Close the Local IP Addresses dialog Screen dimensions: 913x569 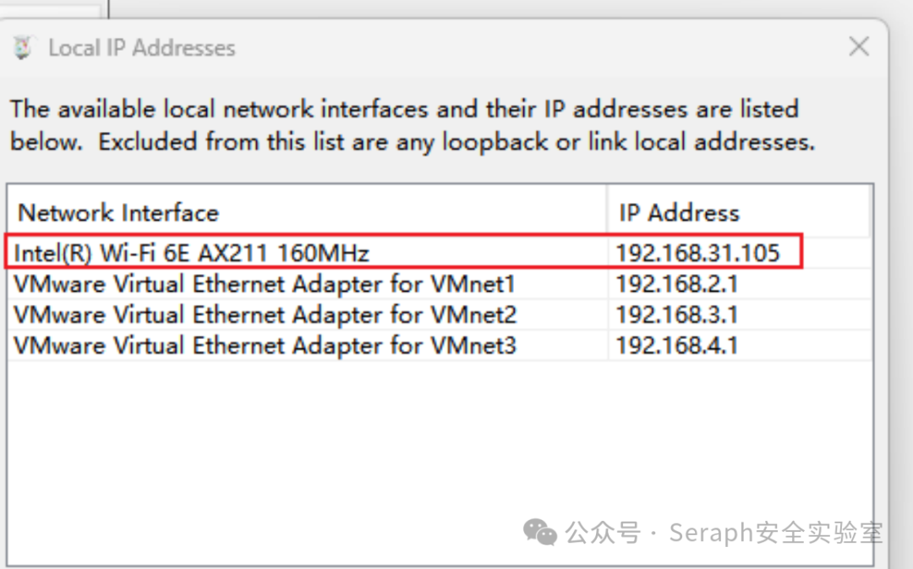pyautogui.click(x=859, y=47)
